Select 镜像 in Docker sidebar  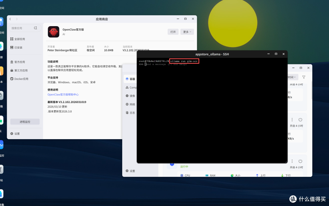coord(130,96)
